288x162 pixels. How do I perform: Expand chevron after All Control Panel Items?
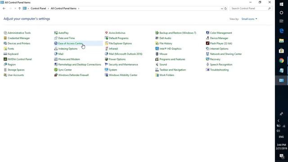[x=79, y=9]
